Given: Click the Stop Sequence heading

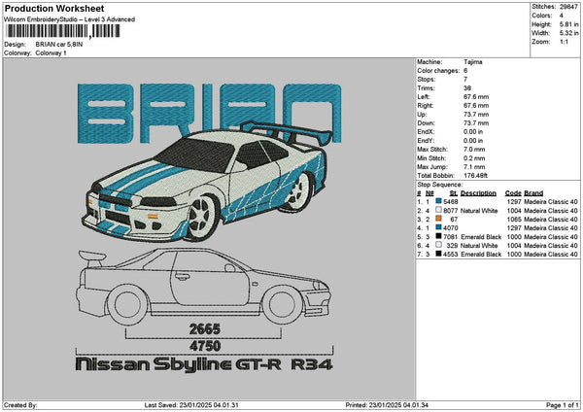Looking at the screenshot, I should pos(440,185).
